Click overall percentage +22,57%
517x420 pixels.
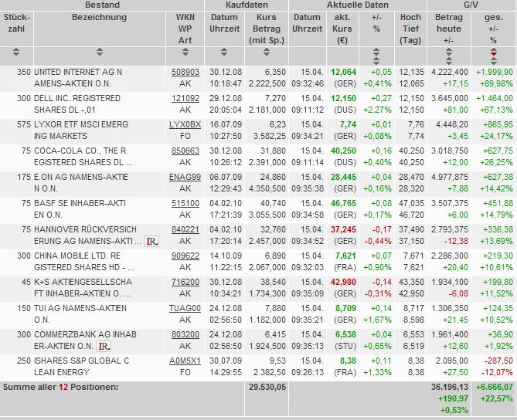coord(497,398)
